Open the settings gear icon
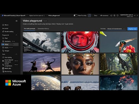Image resolution: width=139 pixels, height=104 pixels. click(x=114, y=15)
